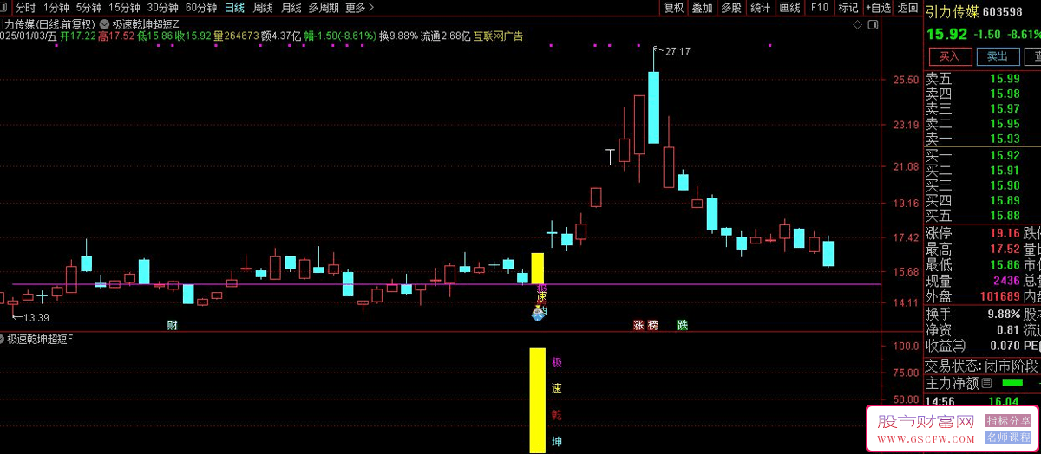Open the 主力净额 list icon
This screenshot has height=454, width=1041.
click(986, 382)
